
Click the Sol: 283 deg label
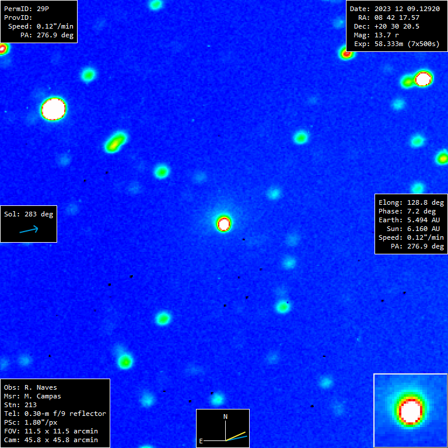(29, 214)
